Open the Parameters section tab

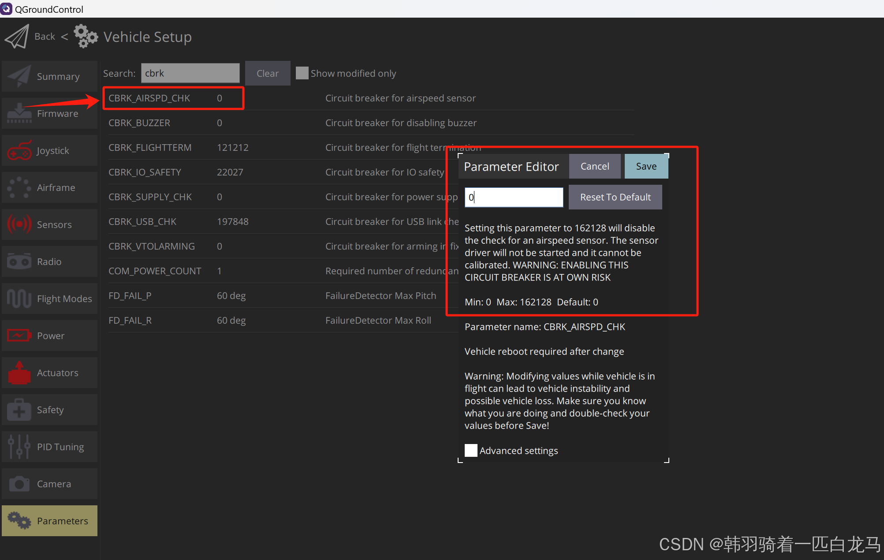click(49, 521)
